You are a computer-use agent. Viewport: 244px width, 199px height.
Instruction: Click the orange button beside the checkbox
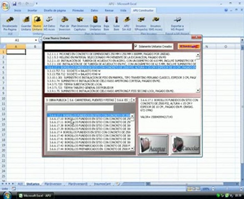189,46
